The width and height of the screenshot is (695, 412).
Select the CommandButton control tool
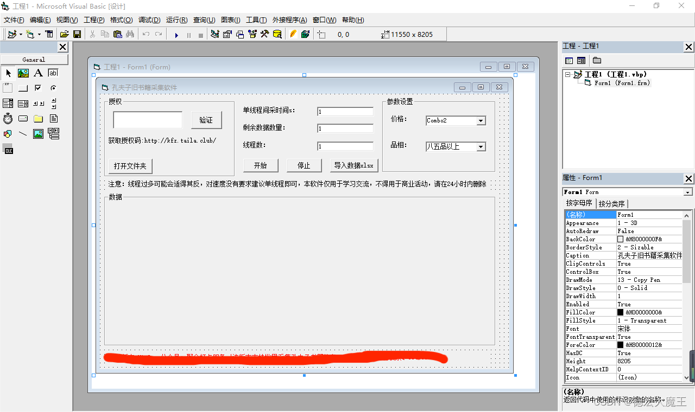(x=23, y=88)
